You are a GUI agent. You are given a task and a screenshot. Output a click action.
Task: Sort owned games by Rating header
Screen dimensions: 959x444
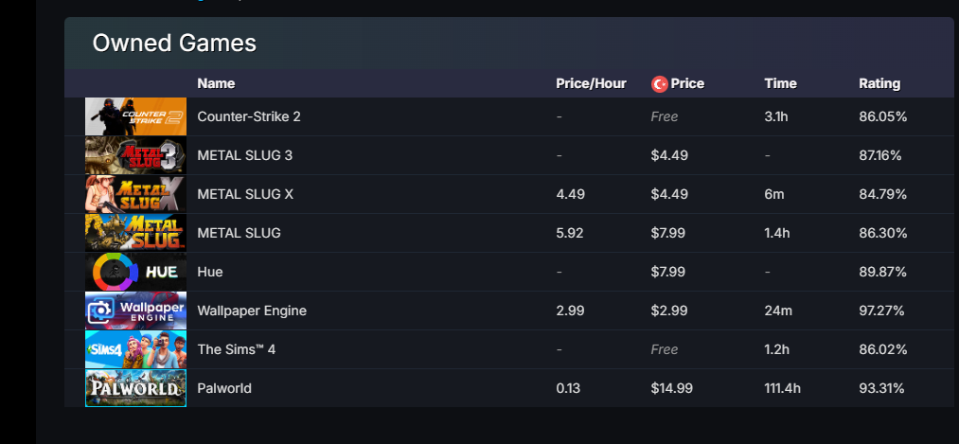click(879, 84)
